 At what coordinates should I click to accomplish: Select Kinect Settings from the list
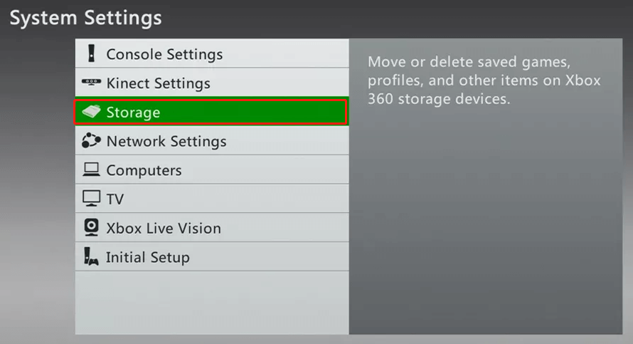(x=158, y=83)
